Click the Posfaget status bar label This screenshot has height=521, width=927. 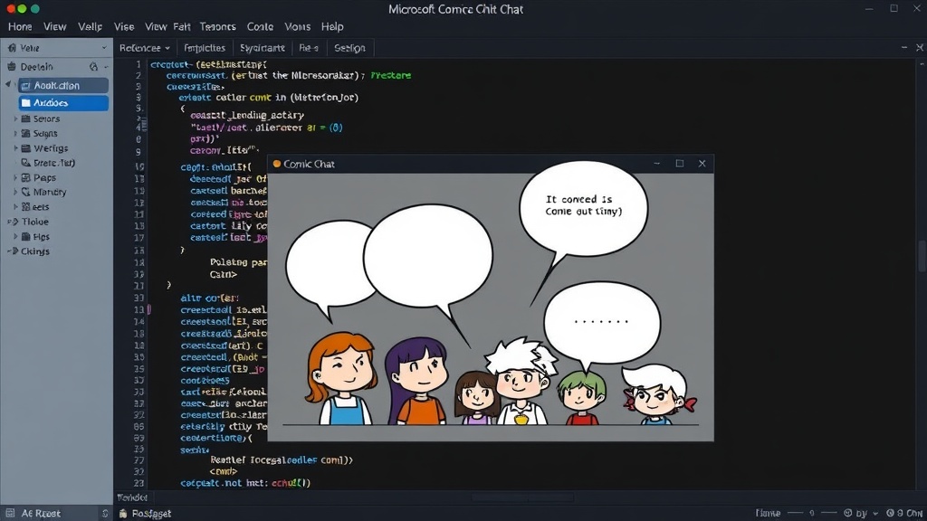click(151, 514)
